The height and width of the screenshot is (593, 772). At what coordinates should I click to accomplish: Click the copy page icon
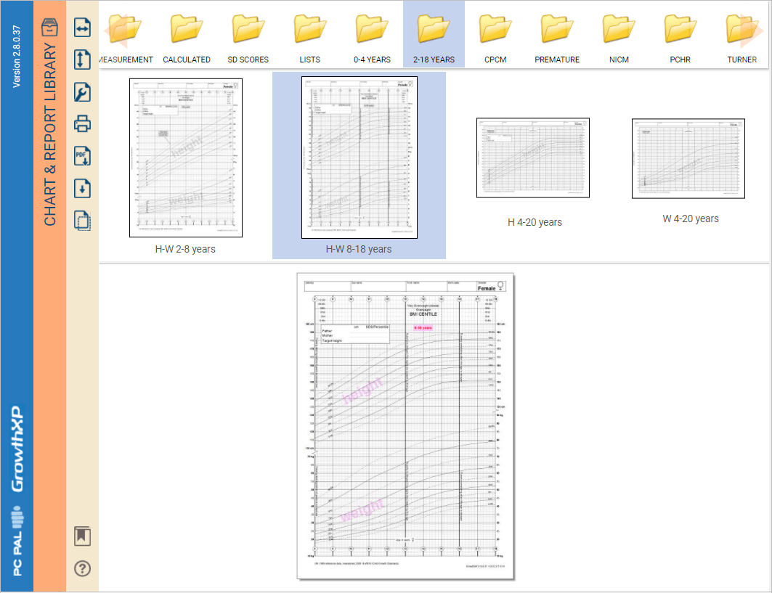82,220
